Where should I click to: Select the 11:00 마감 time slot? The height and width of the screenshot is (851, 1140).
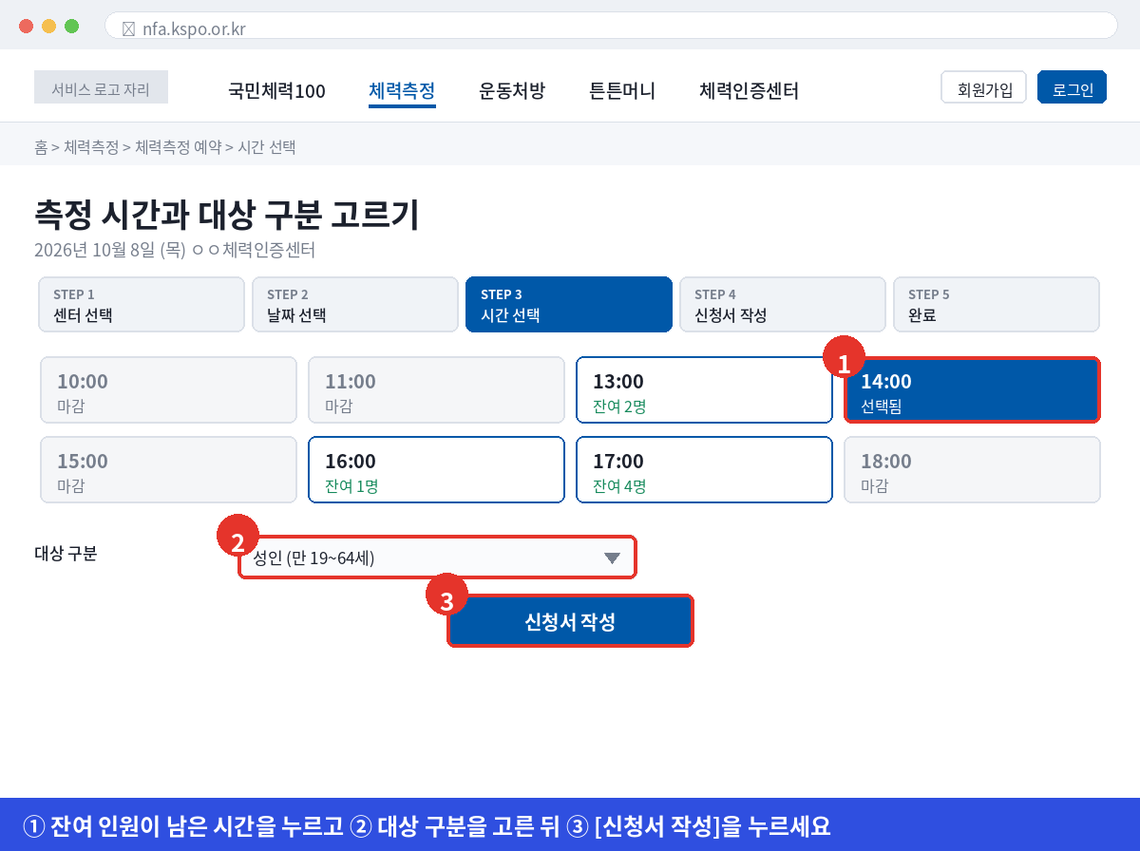[x=436, y=390]
